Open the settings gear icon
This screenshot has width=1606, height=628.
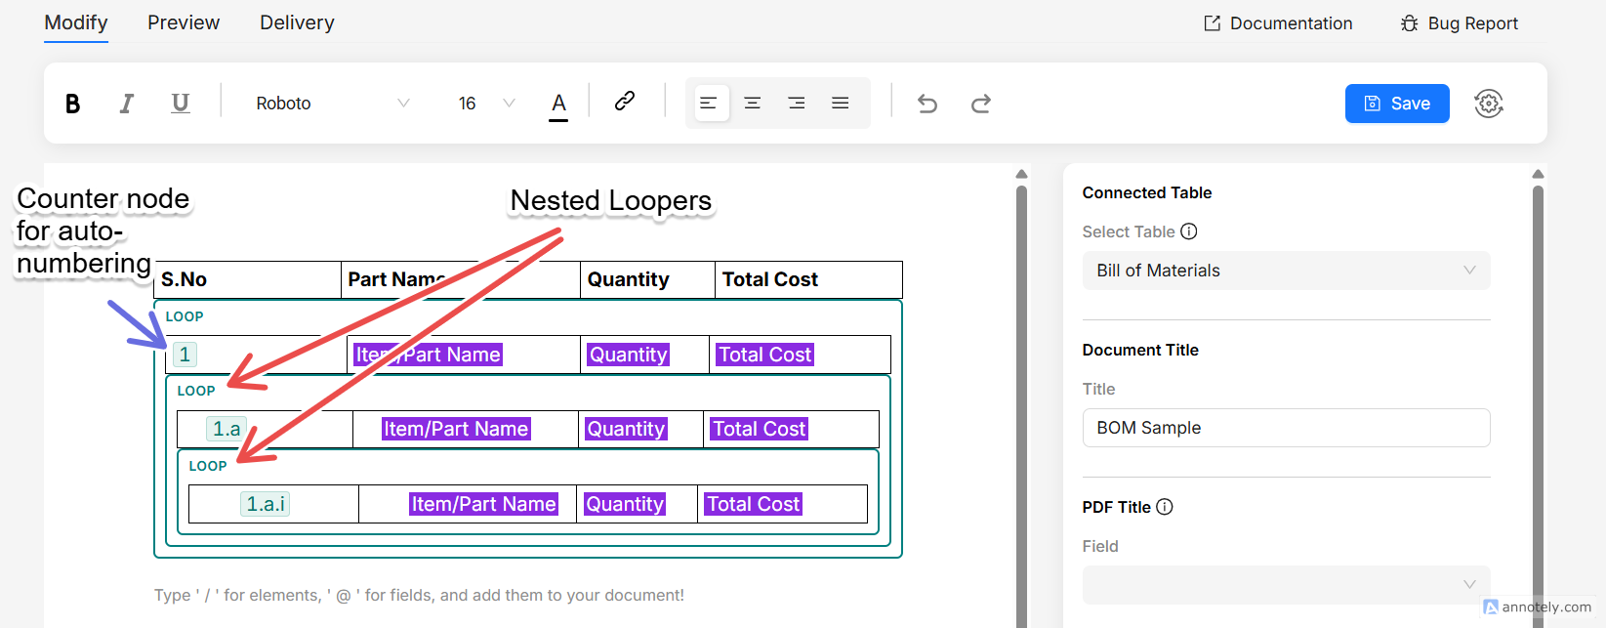(x=1489, y=104)
